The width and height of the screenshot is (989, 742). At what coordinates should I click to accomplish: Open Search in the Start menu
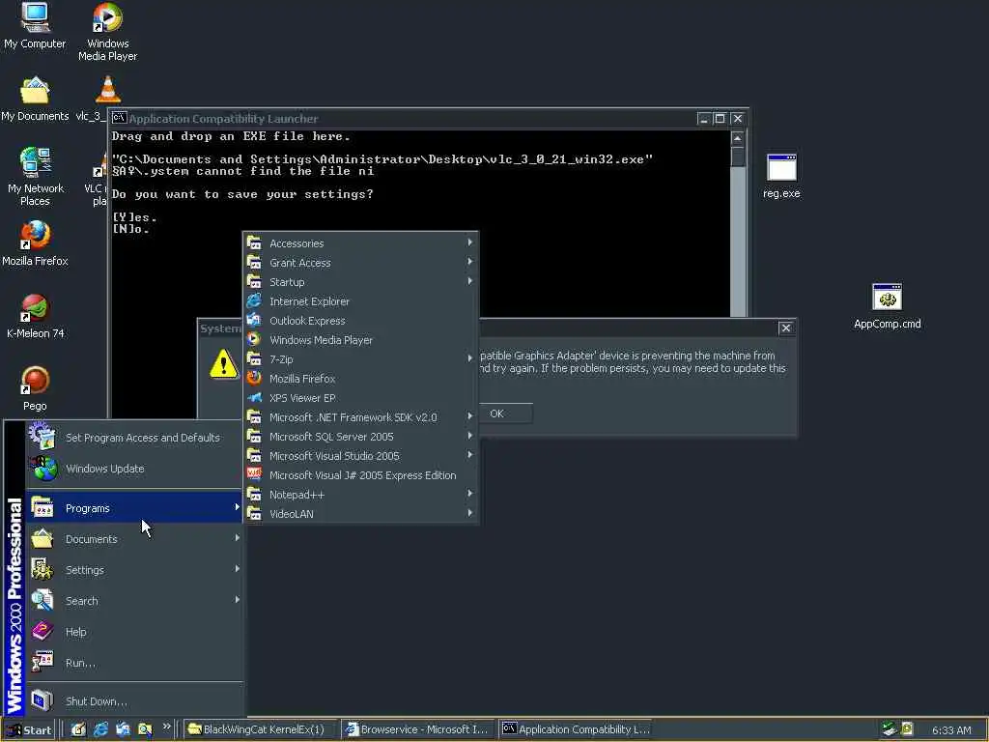[134, 600]
